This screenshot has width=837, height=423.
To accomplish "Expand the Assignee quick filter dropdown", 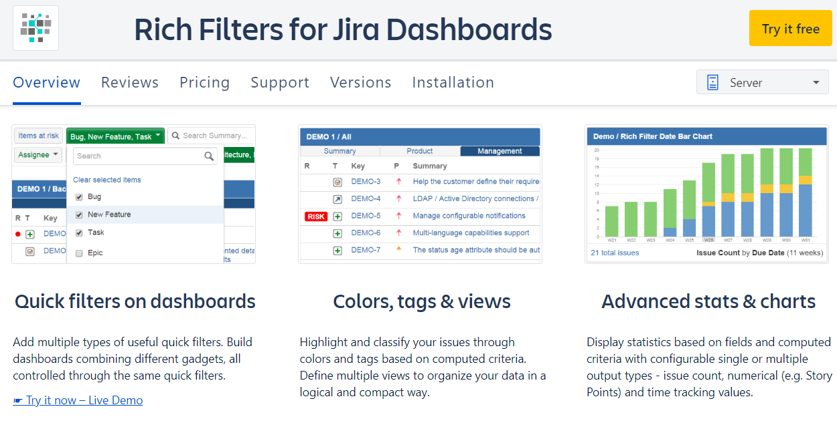I will (x=38, y=155).
